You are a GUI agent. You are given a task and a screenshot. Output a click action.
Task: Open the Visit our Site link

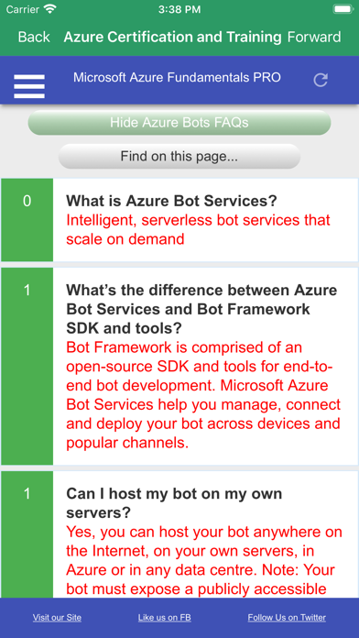(x=57, y=617)
